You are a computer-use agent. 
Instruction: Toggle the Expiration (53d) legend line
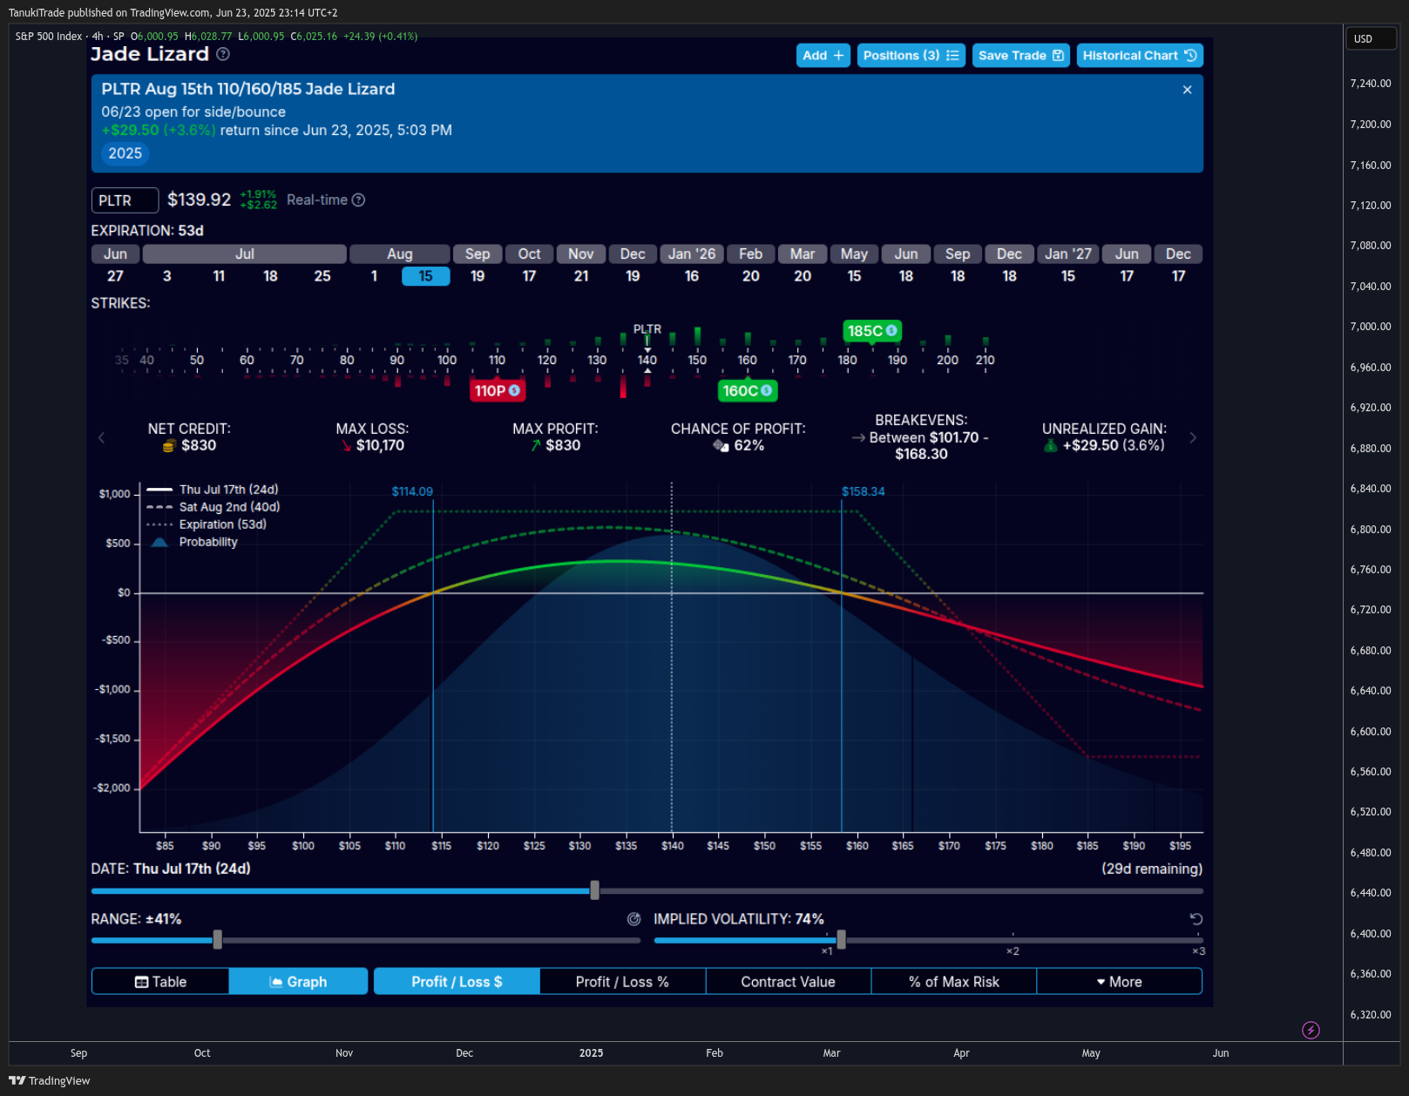pyautogui.click(x=207, y=524)
